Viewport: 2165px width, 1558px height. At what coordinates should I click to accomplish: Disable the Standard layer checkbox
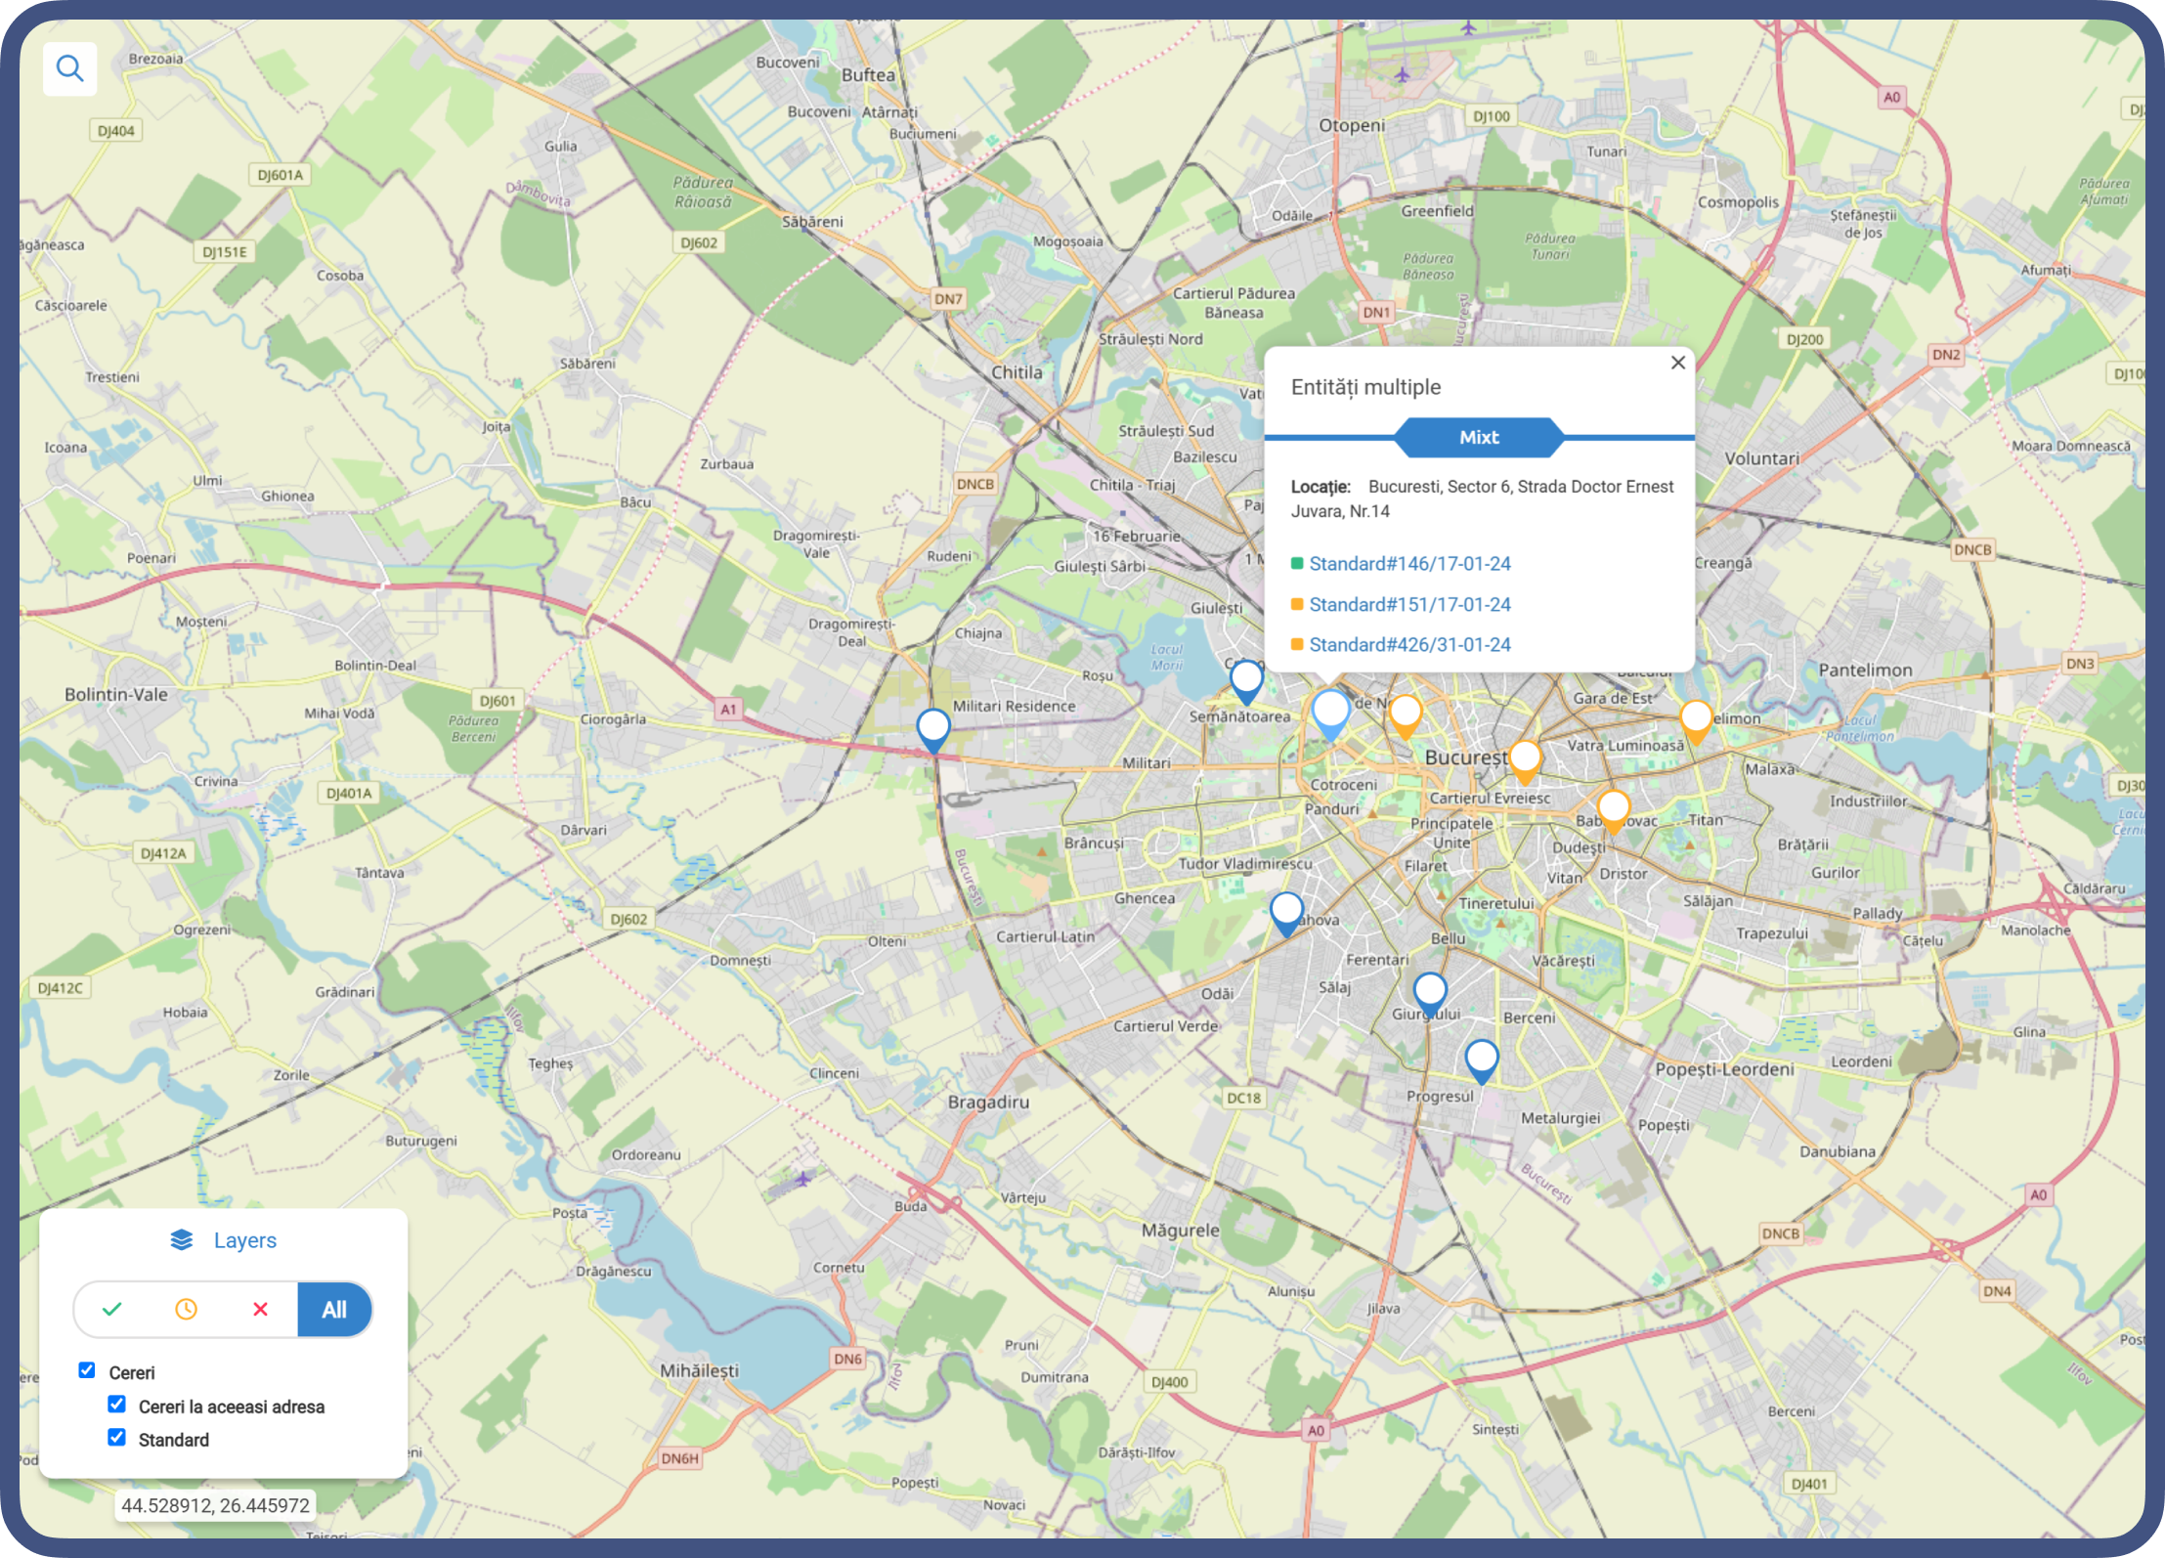coord(116,1438)
